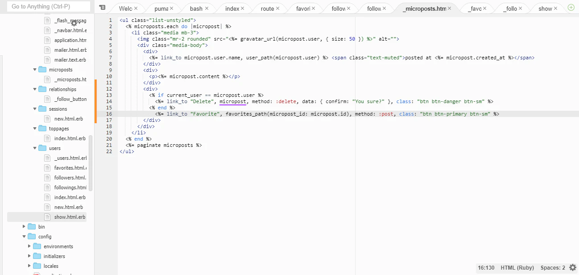Select the _follow_button file icon under relationships
The height and width of the screenshot is (275, 579).
47,99
